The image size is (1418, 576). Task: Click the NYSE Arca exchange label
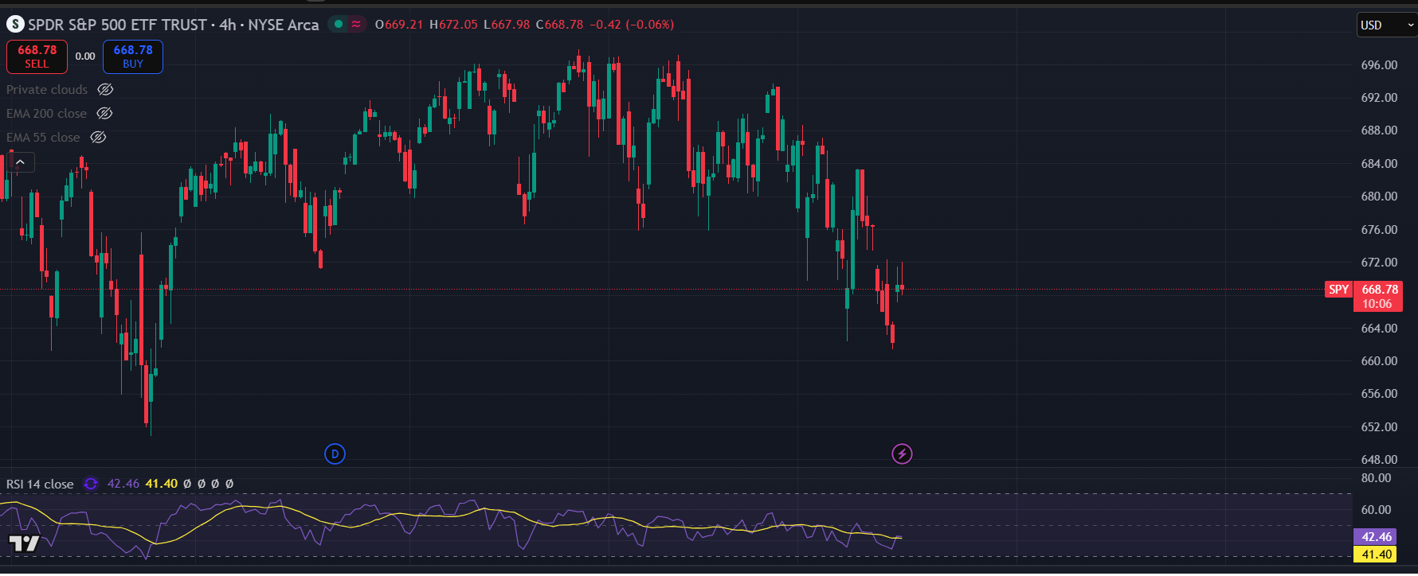284,25
